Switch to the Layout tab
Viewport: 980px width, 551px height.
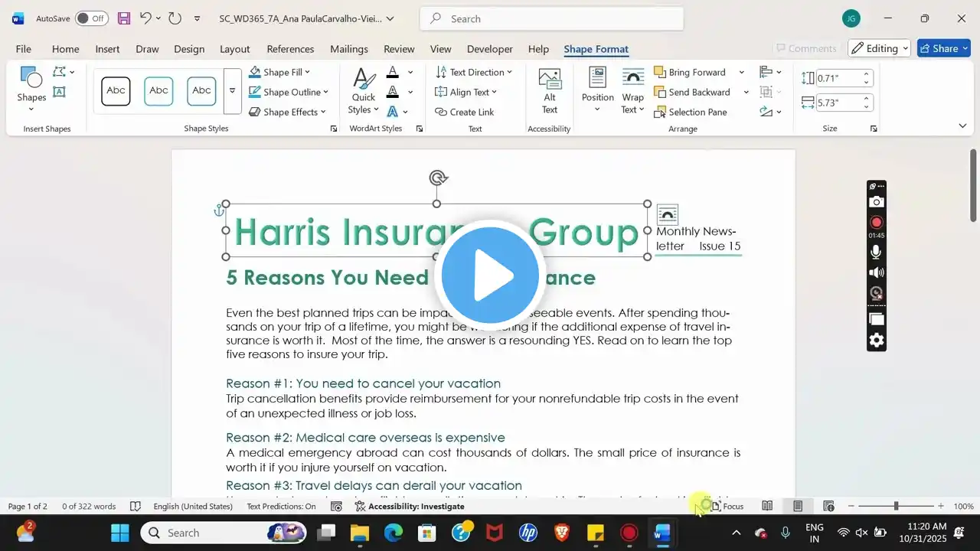tap(234, 49)
